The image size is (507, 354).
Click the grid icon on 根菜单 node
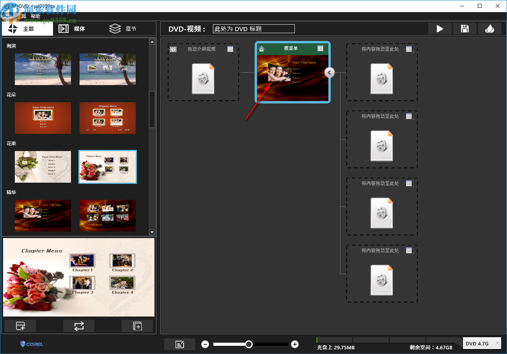click(x=321, y=48)
